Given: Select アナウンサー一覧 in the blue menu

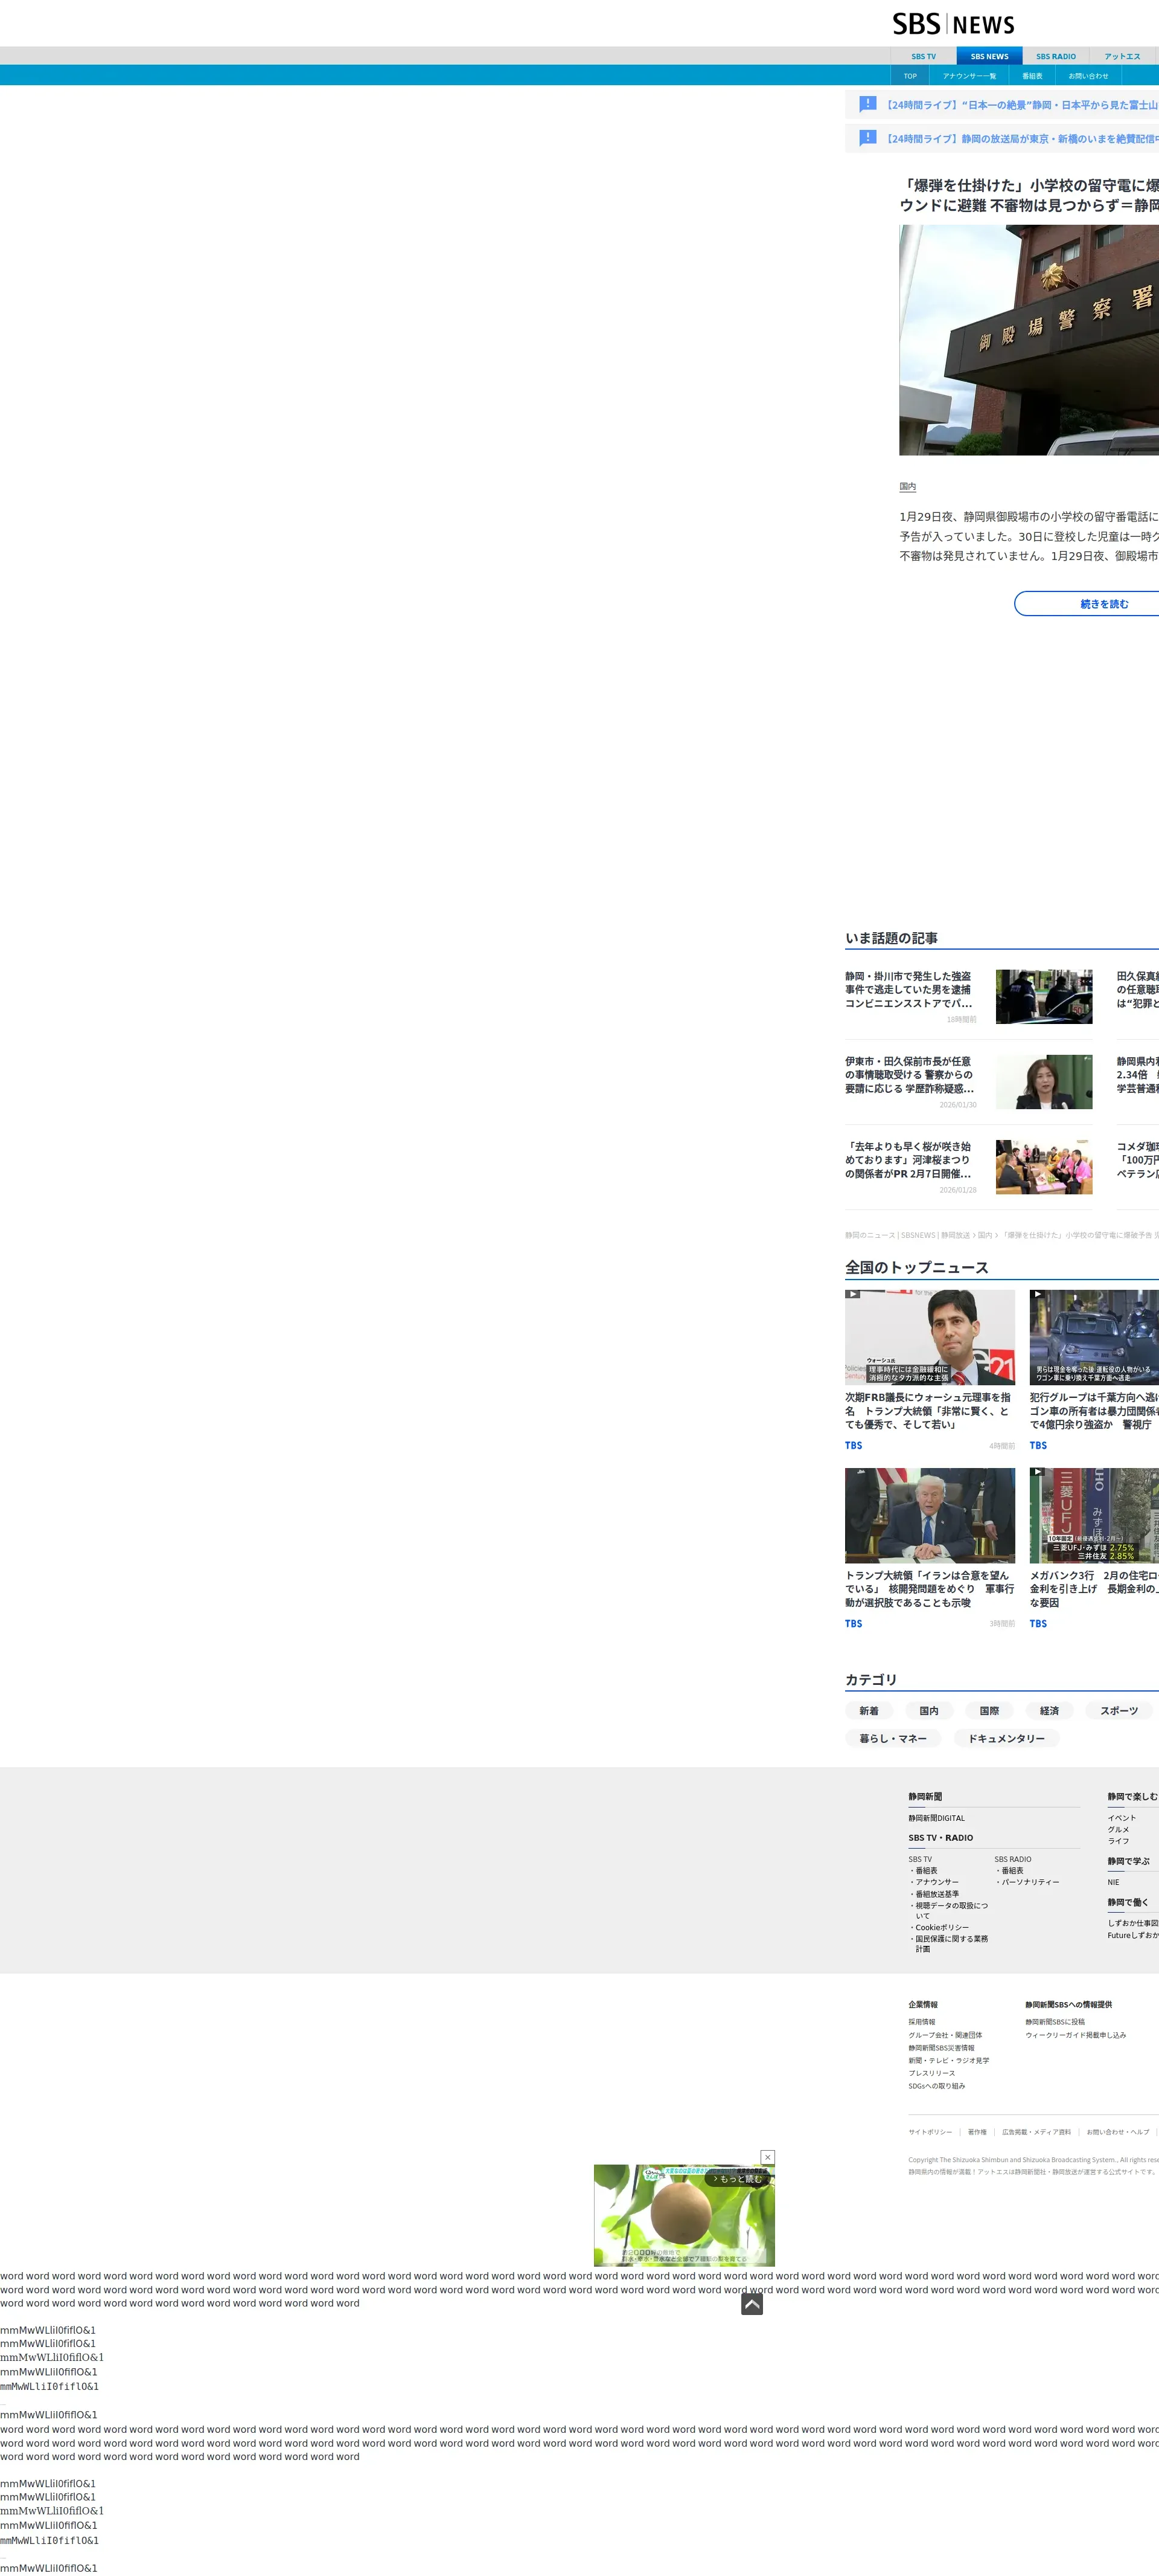Looking at the screenshot, I should (x=969, y=76).
